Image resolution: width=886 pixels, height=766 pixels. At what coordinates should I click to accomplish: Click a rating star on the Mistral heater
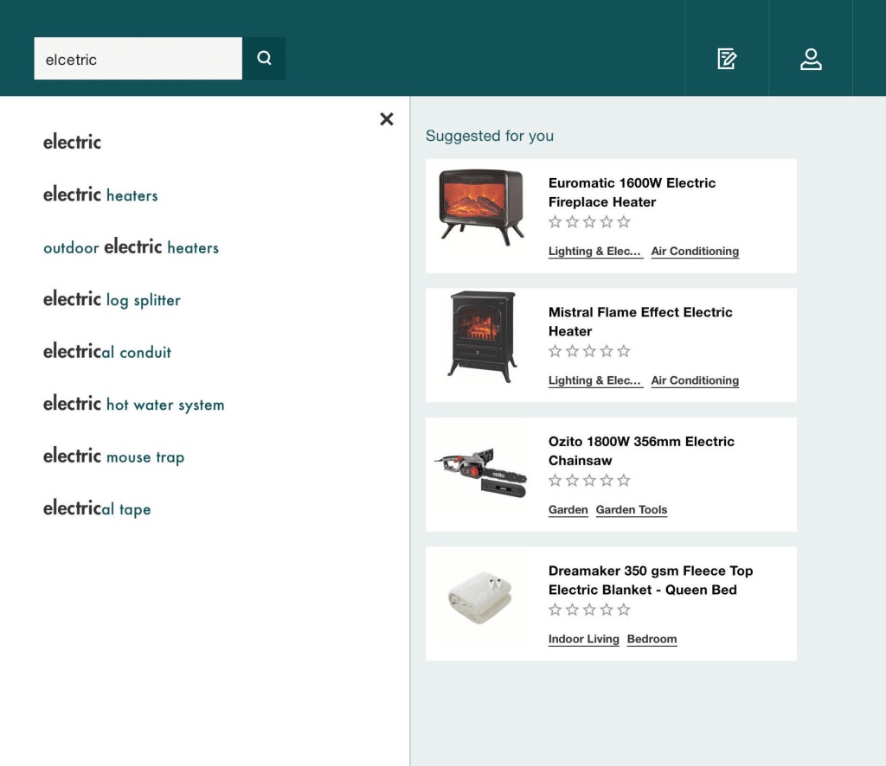589,351
